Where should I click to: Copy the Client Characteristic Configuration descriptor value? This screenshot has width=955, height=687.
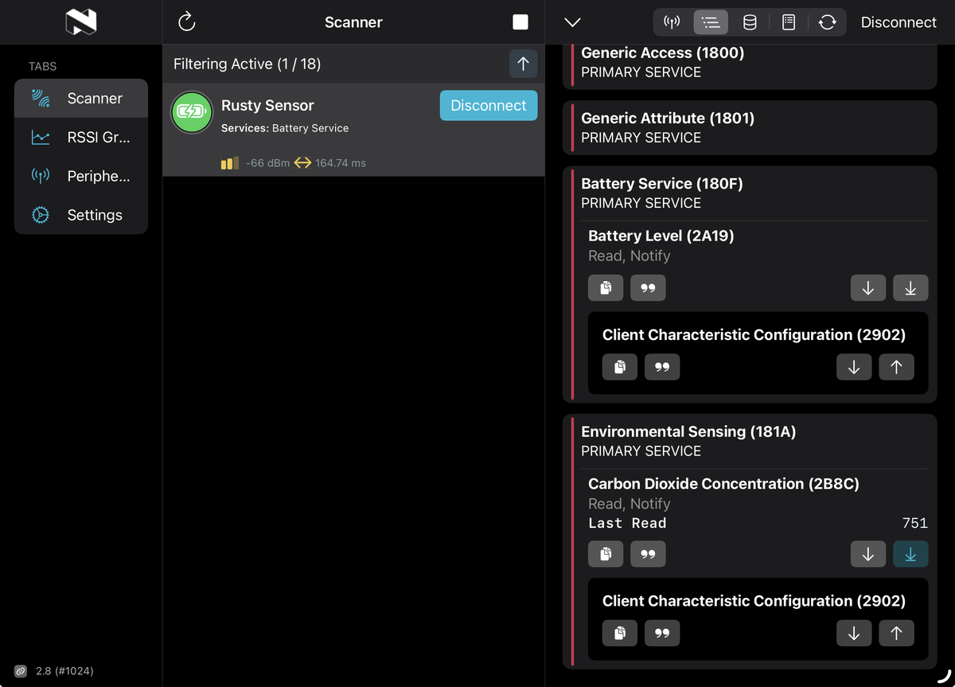coord(620,367)
